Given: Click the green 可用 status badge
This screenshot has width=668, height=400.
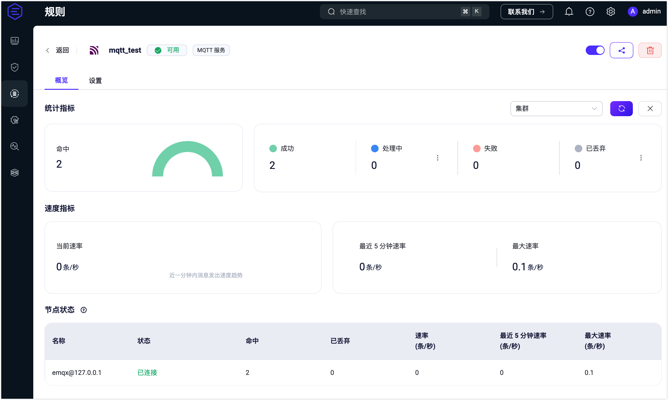Looking at the screenshot, I should coord(167,50).
